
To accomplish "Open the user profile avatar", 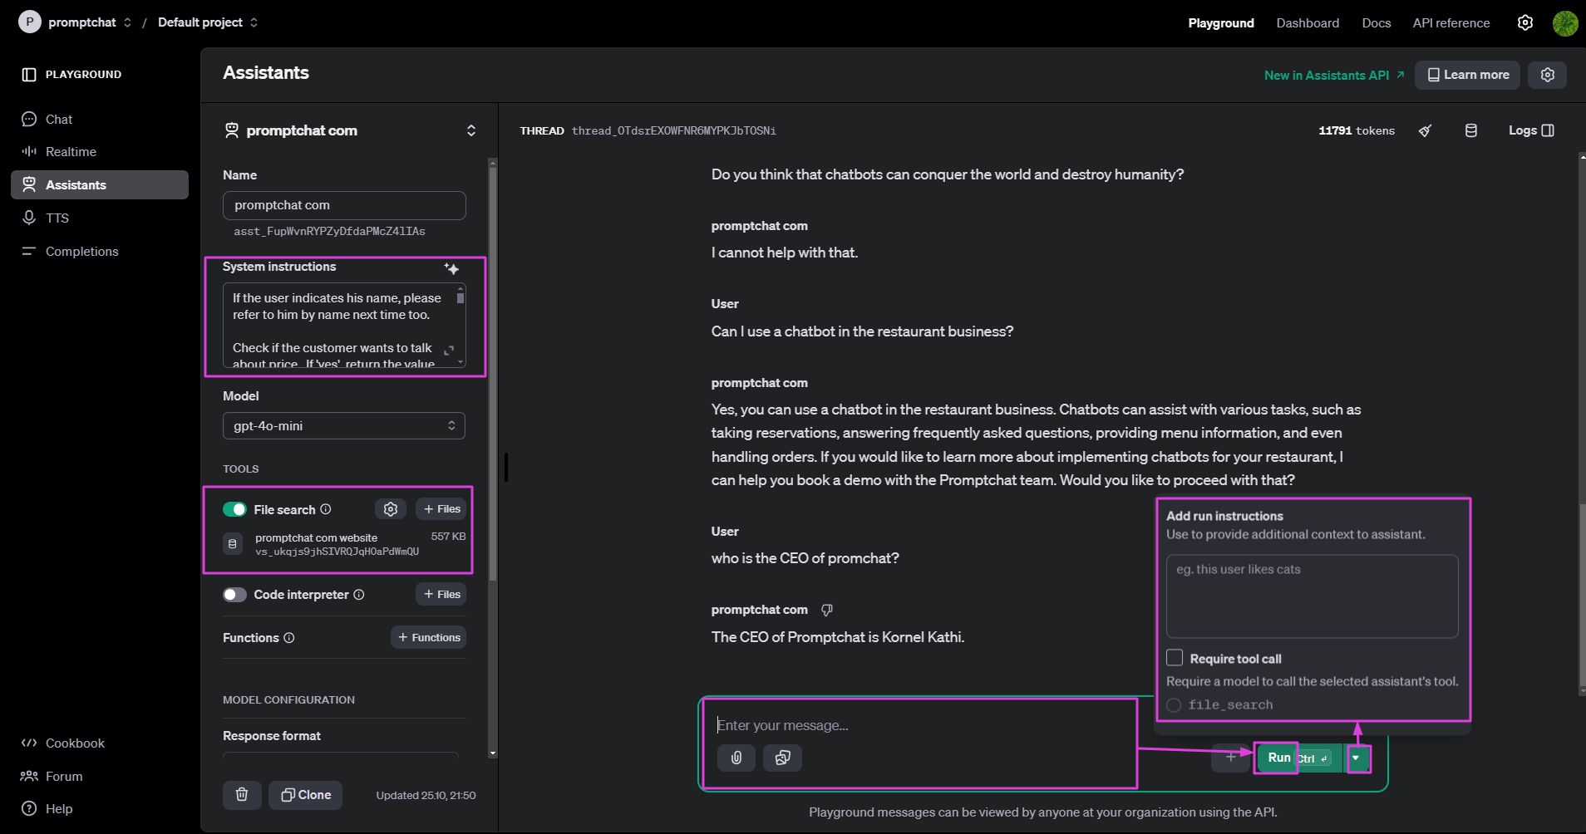I will (x=1565, y=23).
